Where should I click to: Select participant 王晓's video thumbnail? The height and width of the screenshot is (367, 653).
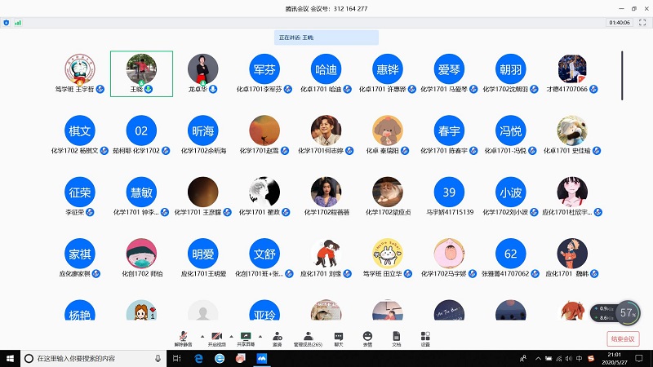point(142,72)
